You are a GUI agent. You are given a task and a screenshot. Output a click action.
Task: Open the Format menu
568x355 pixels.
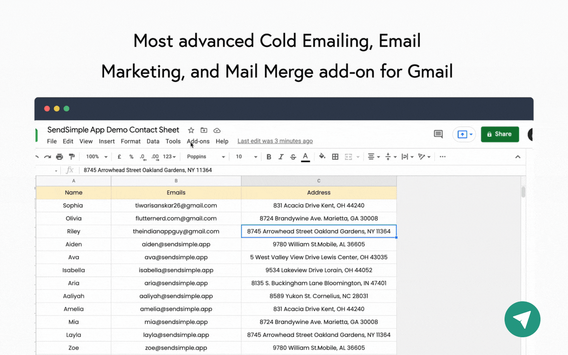coord(131,141)
